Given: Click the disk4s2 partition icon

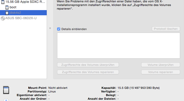Looking at the screenshot, I should pos(7,13).
